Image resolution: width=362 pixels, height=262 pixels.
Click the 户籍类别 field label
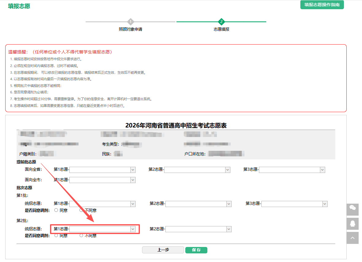28,154
